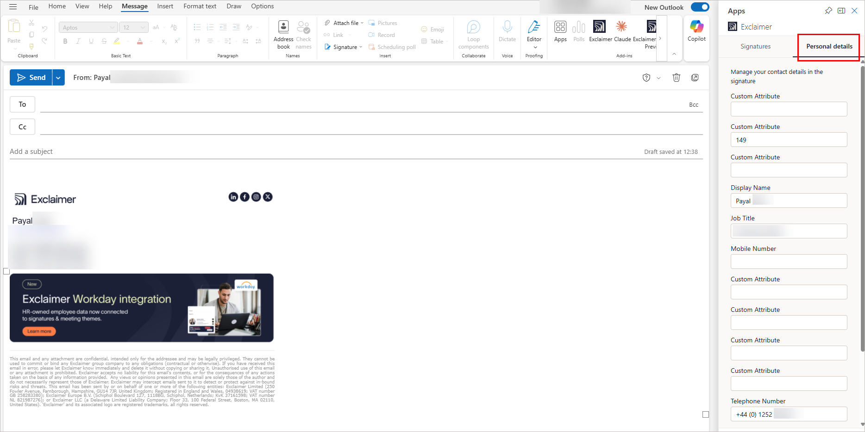Open the Instagram icon in the signature
Image resolution: width=865 pixels, height=432 pixels.
256,197
